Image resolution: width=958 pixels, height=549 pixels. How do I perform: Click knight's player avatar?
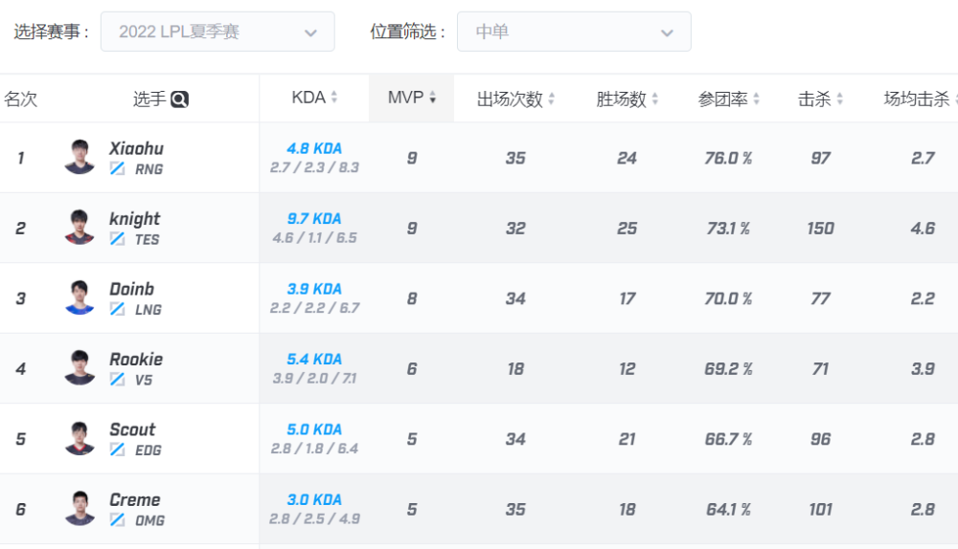[80, 228]
